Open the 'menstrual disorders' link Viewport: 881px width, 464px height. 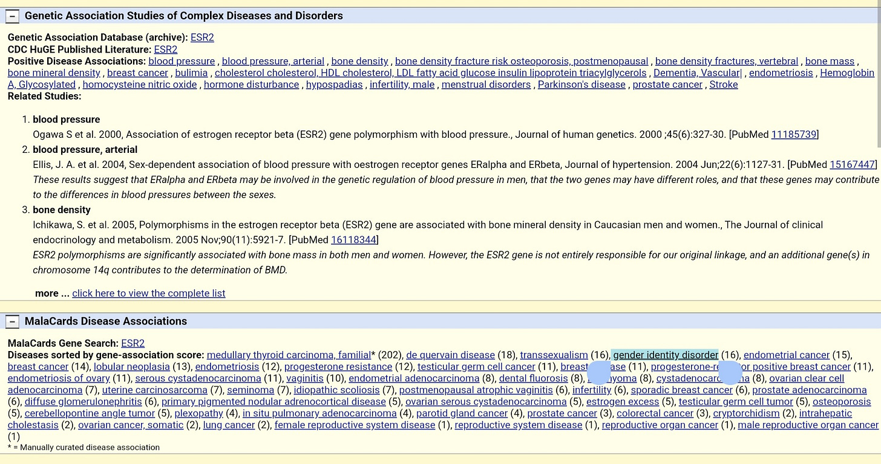pyautogui.click(x=486, y=85)
